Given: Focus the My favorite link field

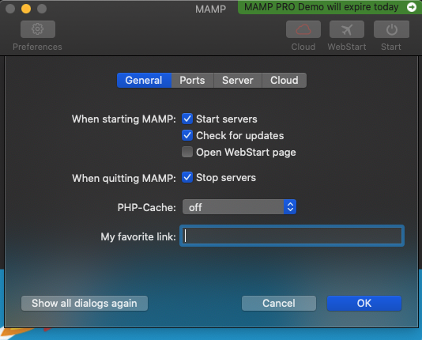Looking at the screenshot, I should pyautogui.click(x=292, y=236).
